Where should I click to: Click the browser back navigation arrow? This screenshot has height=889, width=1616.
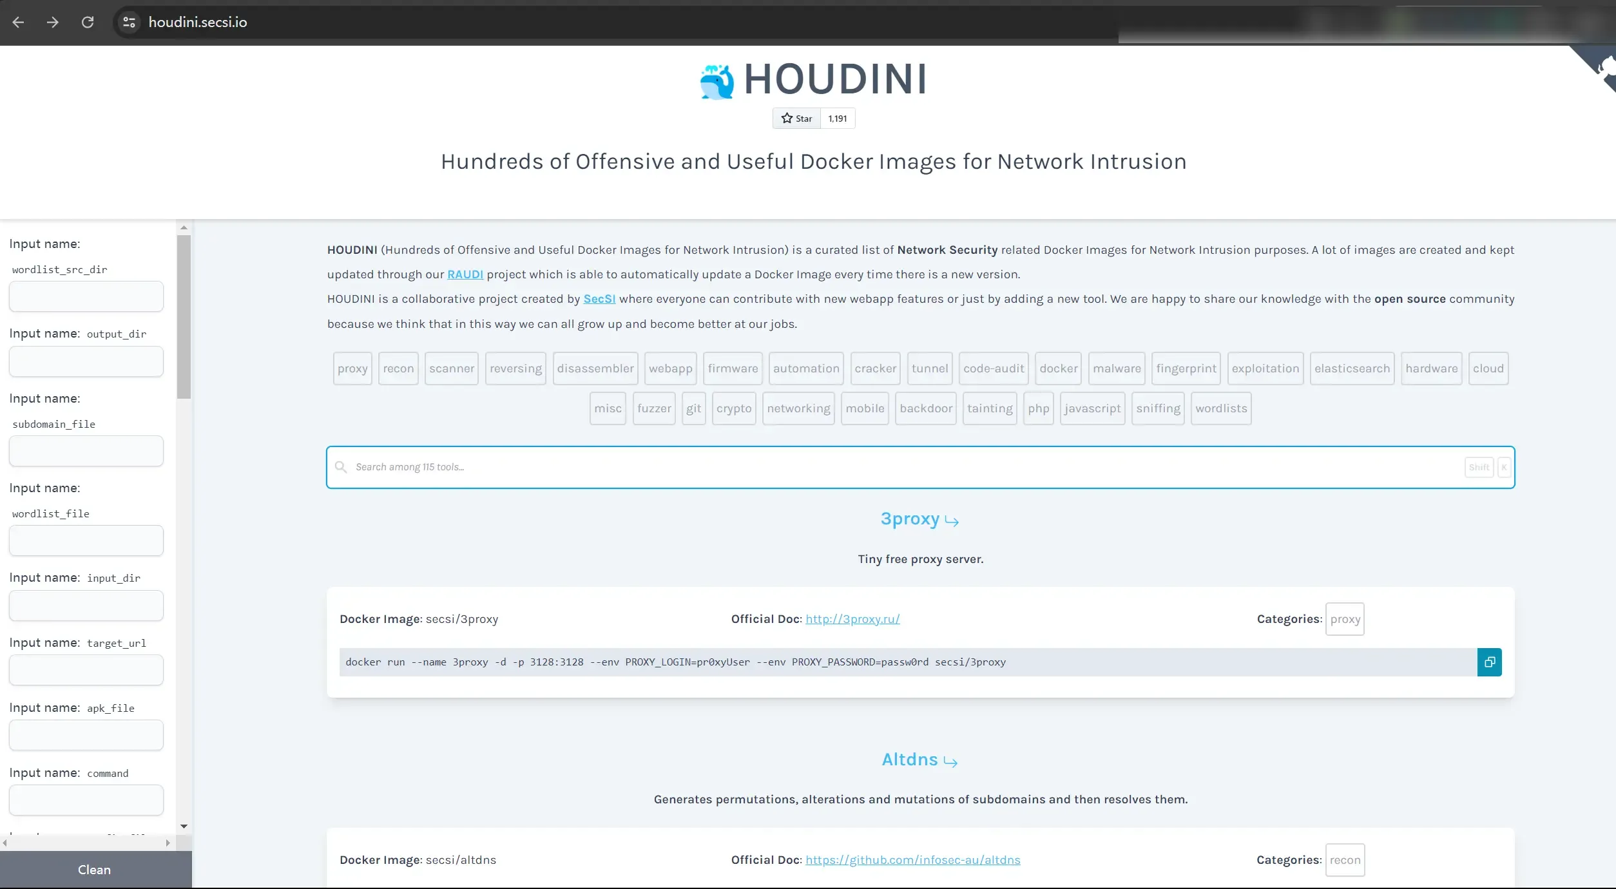17,22
